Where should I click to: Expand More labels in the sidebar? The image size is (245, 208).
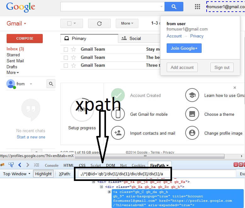pyautogui.click(x=13, y=73)
